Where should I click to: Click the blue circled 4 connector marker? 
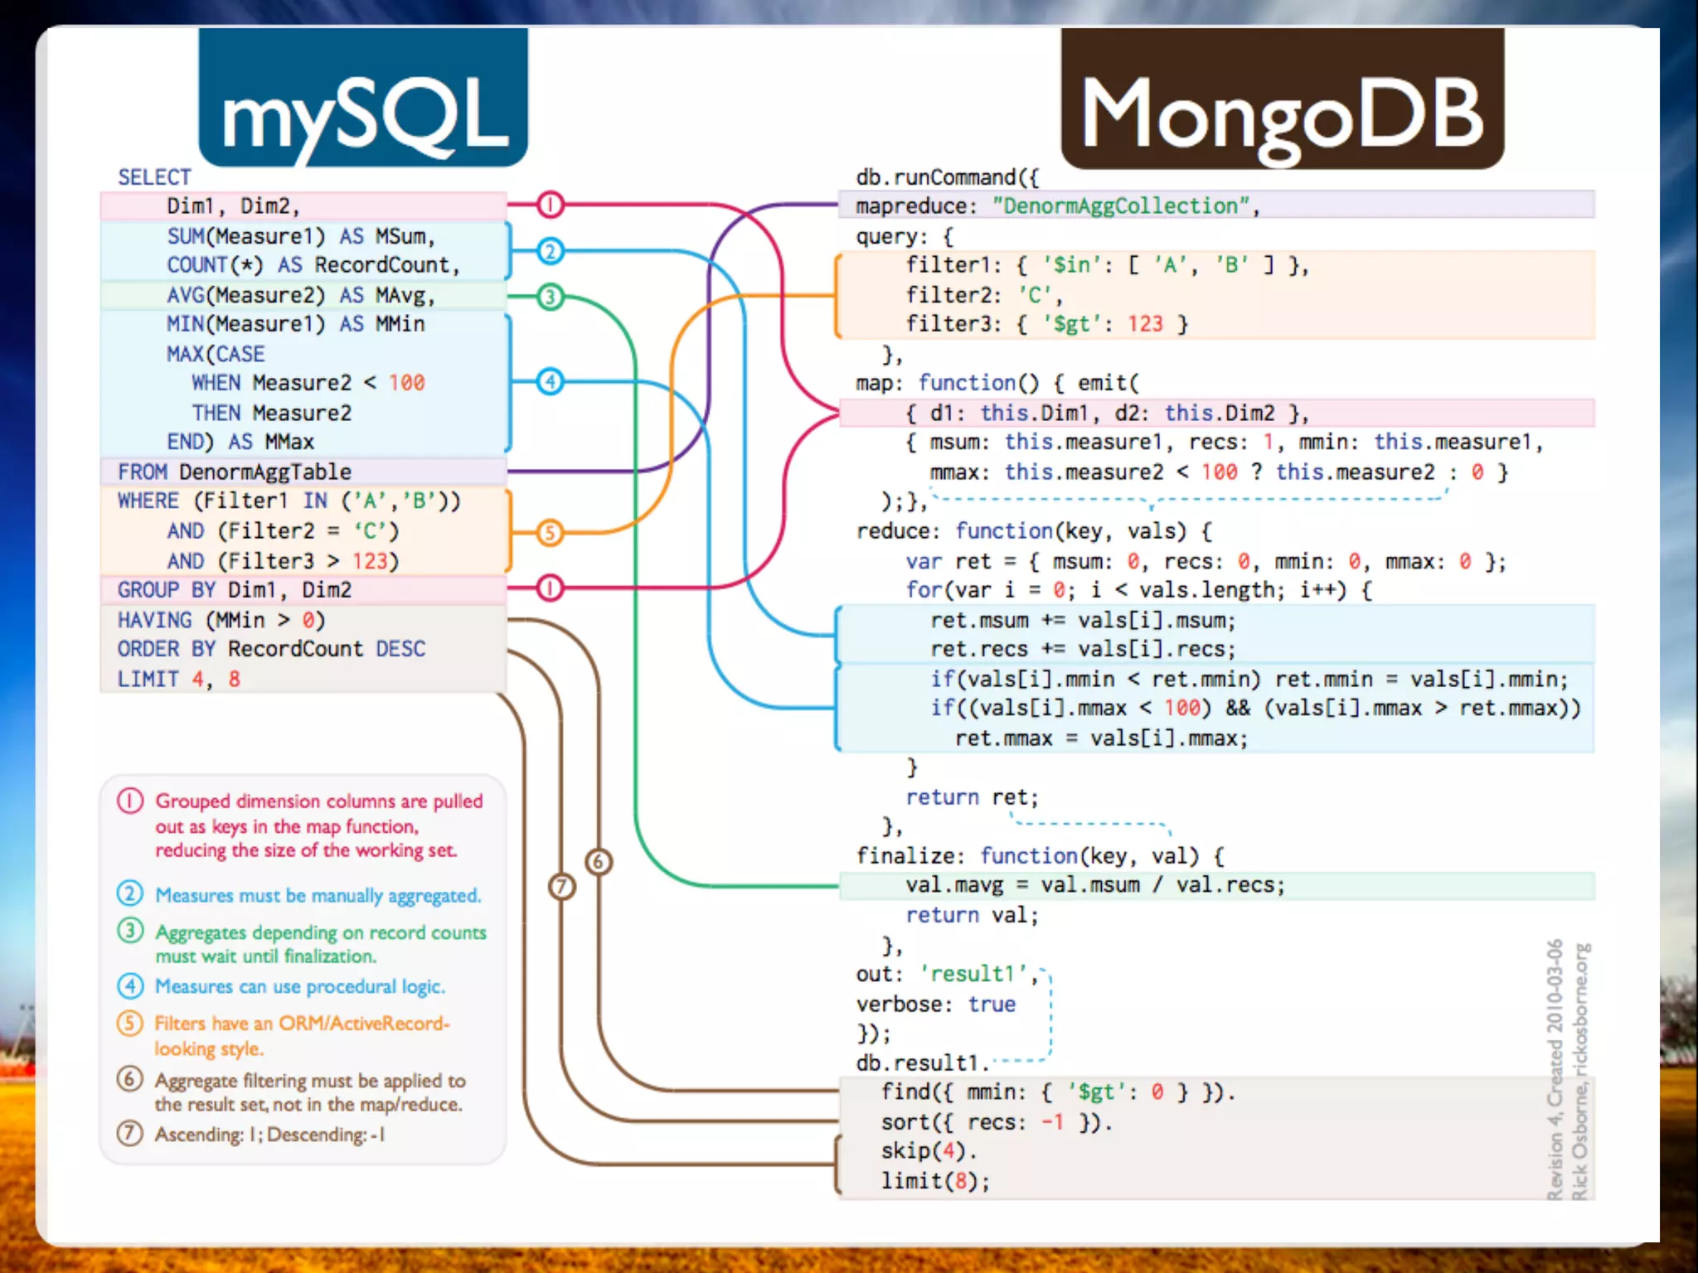click(x=550, y=382)
